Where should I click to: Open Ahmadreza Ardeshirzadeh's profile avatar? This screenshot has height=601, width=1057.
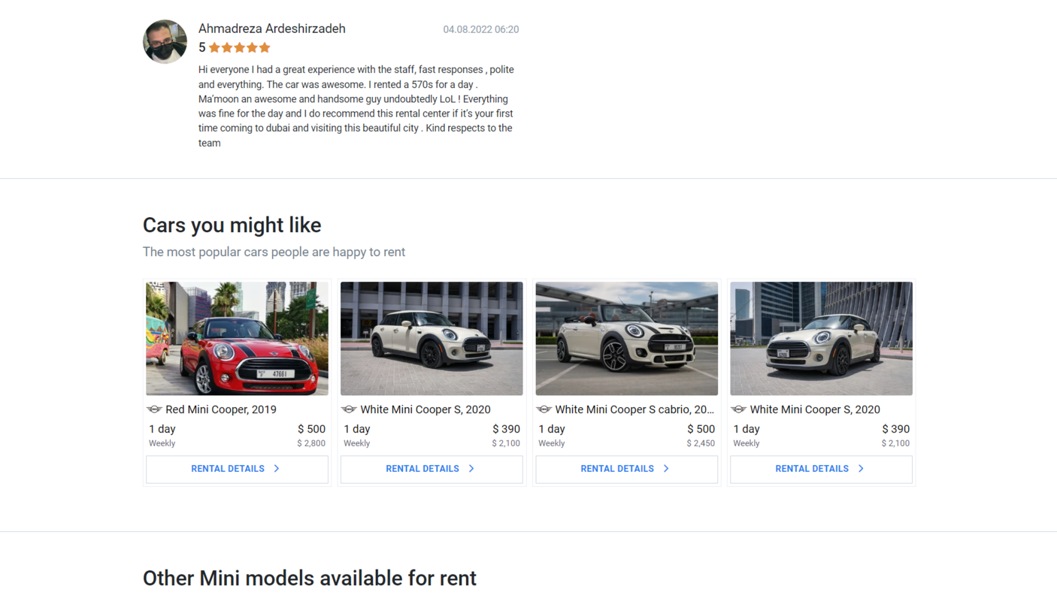click(x=165, y=41)
